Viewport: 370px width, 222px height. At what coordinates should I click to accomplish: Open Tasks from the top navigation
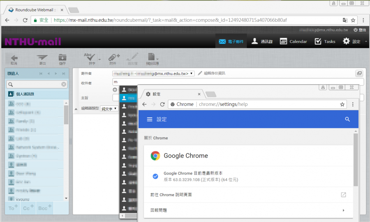[x=325, y=41]
